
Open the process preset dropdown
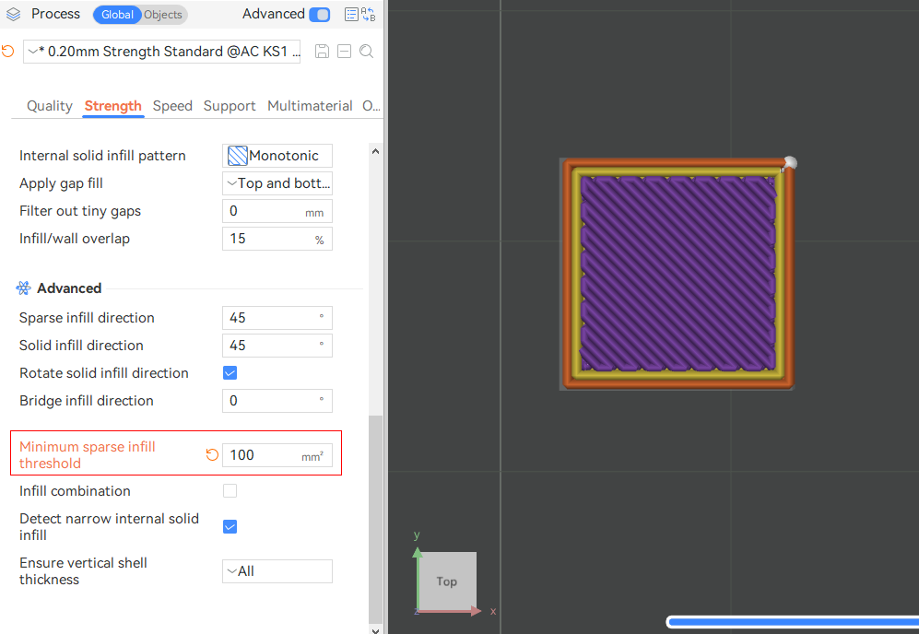[161, 52]
